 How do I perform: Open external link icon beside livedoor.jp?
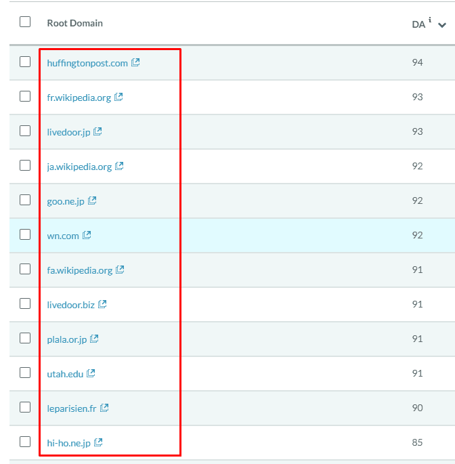[x=97, y=131]
